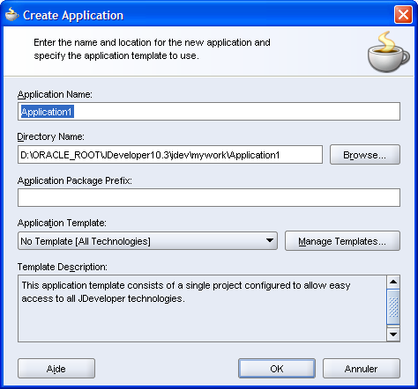The width and height of the screenshot is (418, 389).
Task: Open Manage Templates... dialog
Action: (x=342, y=241)
